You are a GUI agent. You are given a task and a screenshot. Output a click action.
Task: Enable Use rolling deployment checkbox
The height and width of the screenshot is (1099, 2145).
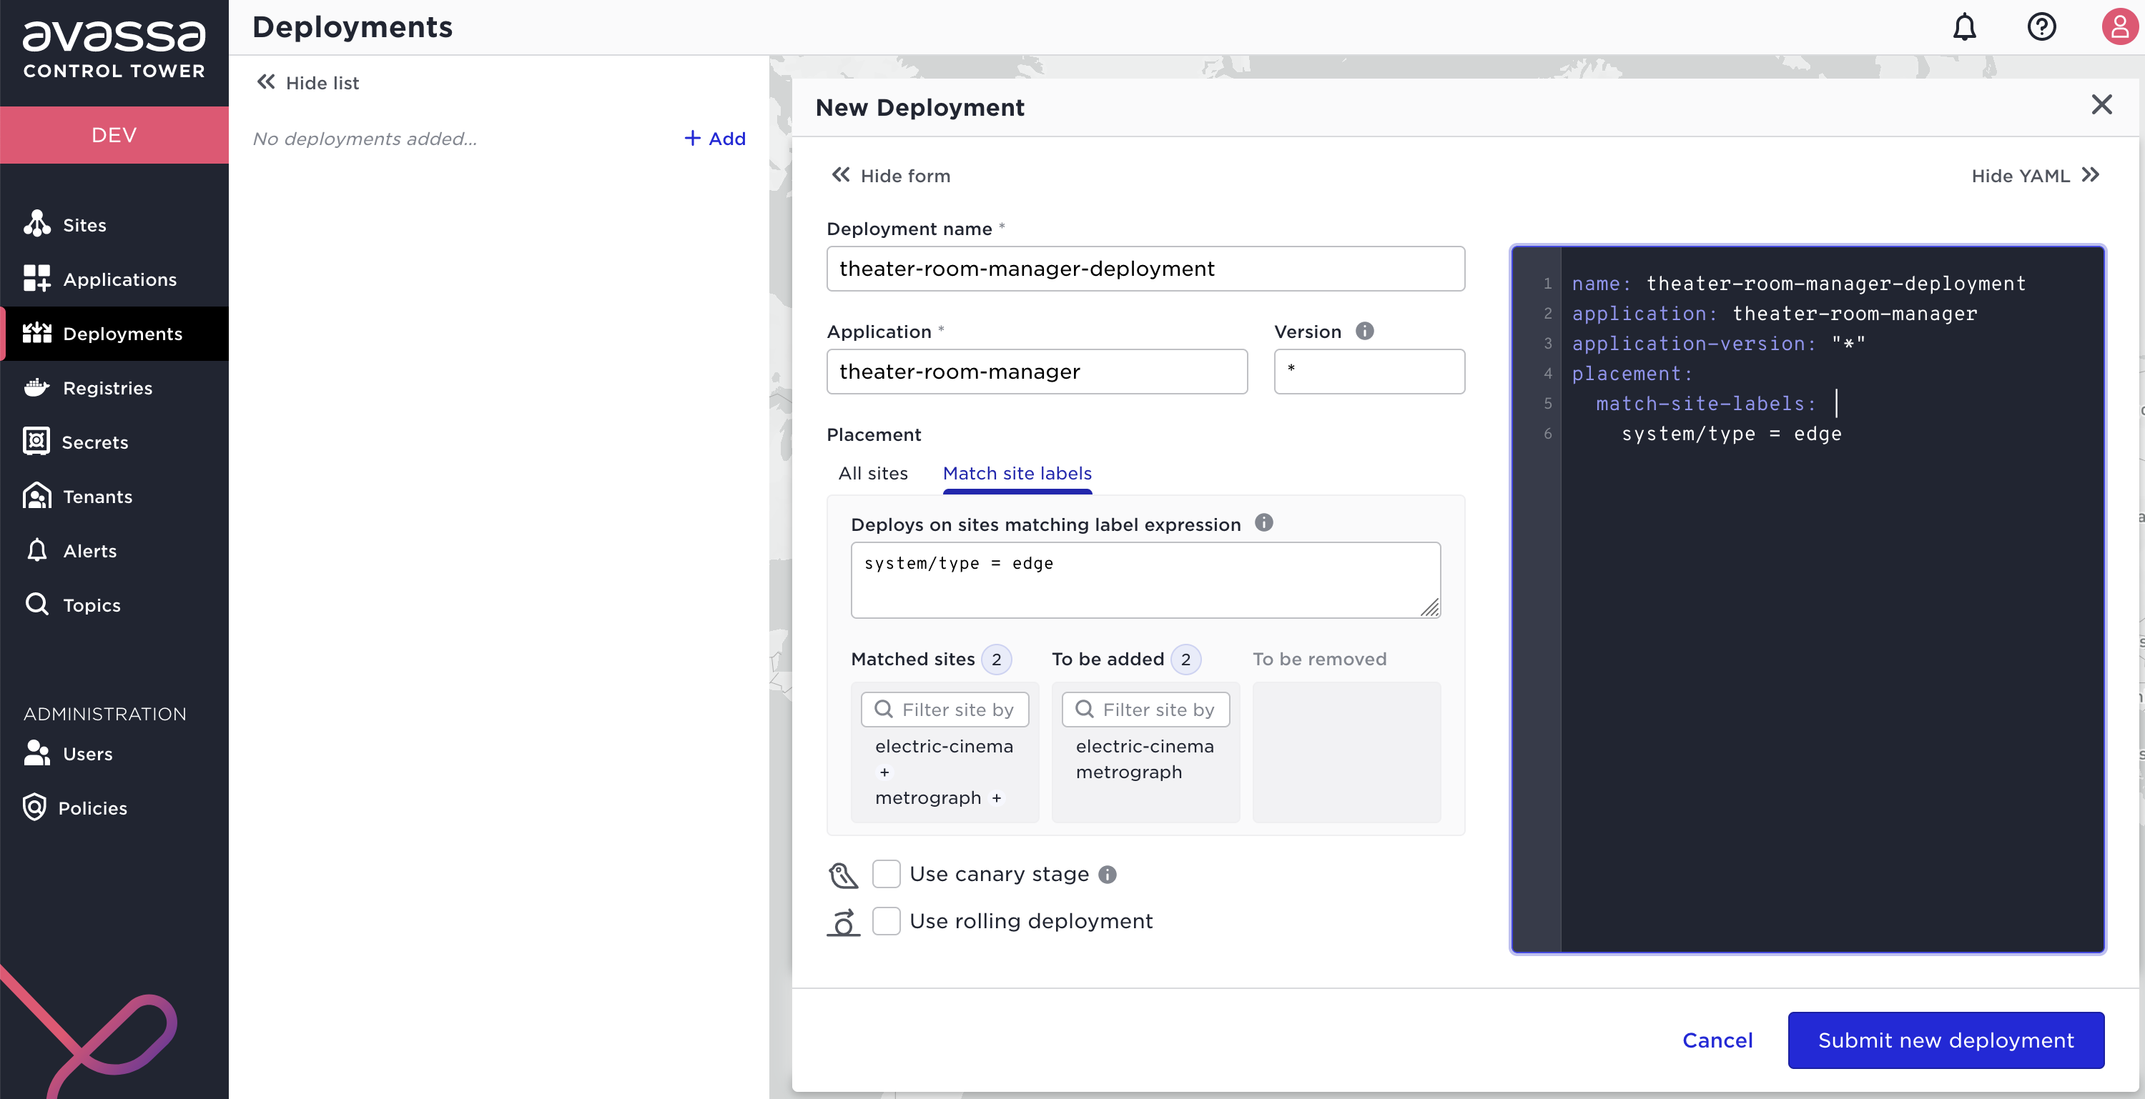click(886, 921)
